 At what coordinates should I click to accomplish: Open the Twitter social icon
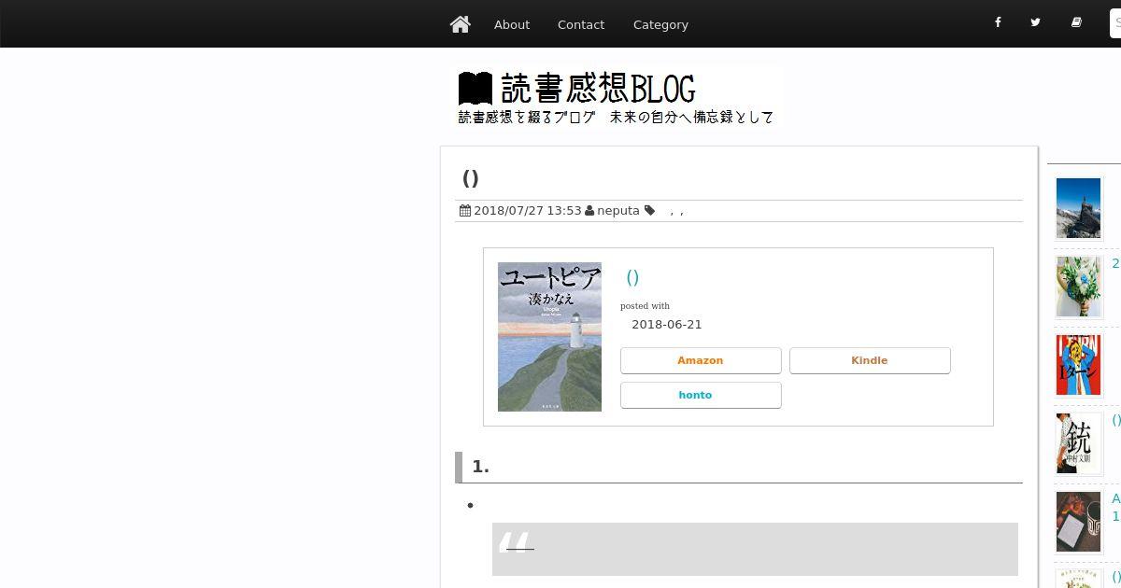[1035, 22]
